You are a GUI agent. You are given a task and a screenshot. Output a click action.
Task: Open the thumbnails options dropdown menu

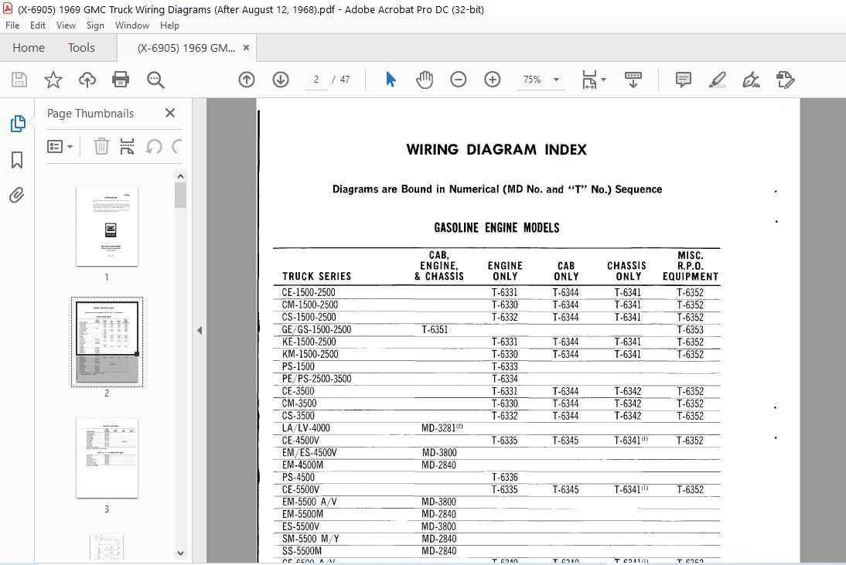point(60,146)
